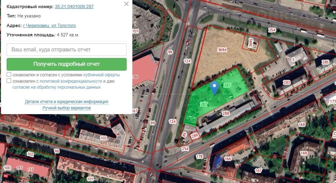The width and height of the screenshot is (336, 183).
Task: Select parcel 289 on the map
Action: point(195,136)
